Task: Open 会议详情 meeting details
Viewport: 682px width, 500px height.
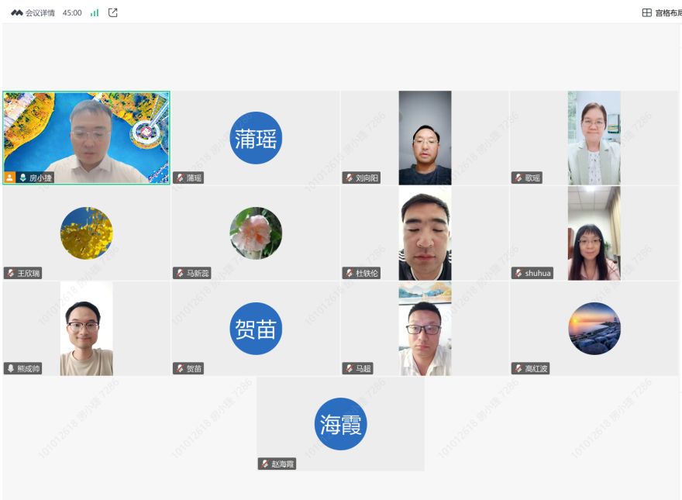Action: point(40,13)
